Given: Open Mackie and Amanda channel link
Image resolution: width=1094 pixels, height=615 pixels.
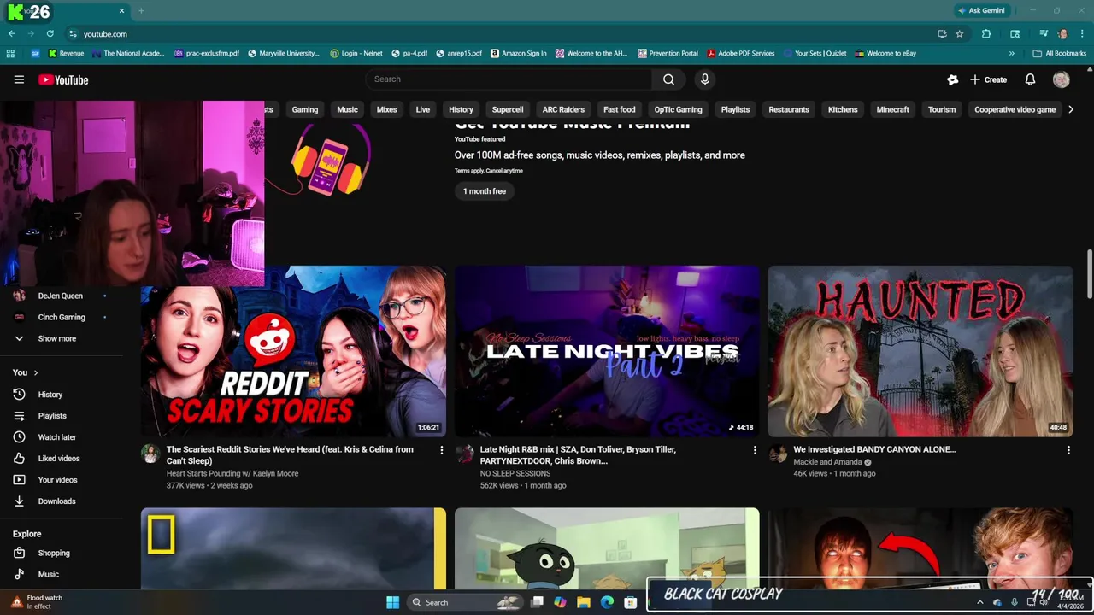Looking at the screenshot, I should coord(827,462).
